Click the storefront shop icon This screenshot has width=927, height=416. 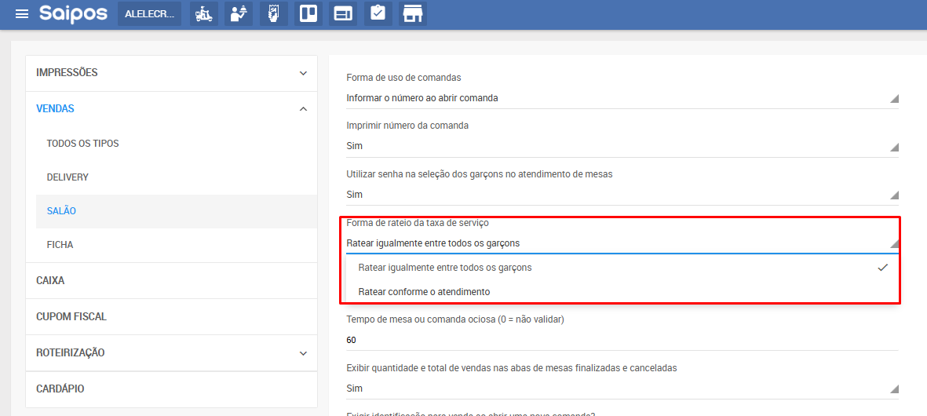click(x=412, y=14)
